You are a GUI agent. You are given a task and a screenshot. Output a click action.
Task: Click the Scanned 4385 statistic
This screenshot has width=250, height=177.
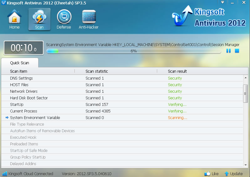(x=98, y=111)
